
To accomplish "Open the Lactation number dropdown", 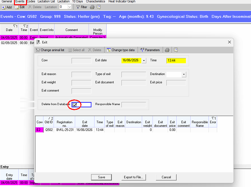I will tap(69, 7).
